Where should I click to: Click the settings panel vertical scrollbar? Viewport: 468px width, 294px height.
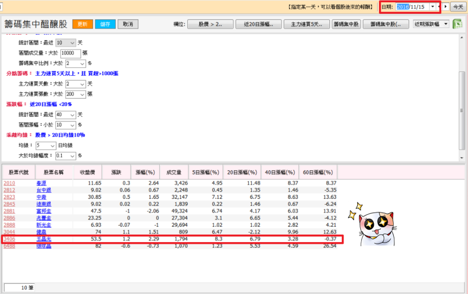pos(462,110)
